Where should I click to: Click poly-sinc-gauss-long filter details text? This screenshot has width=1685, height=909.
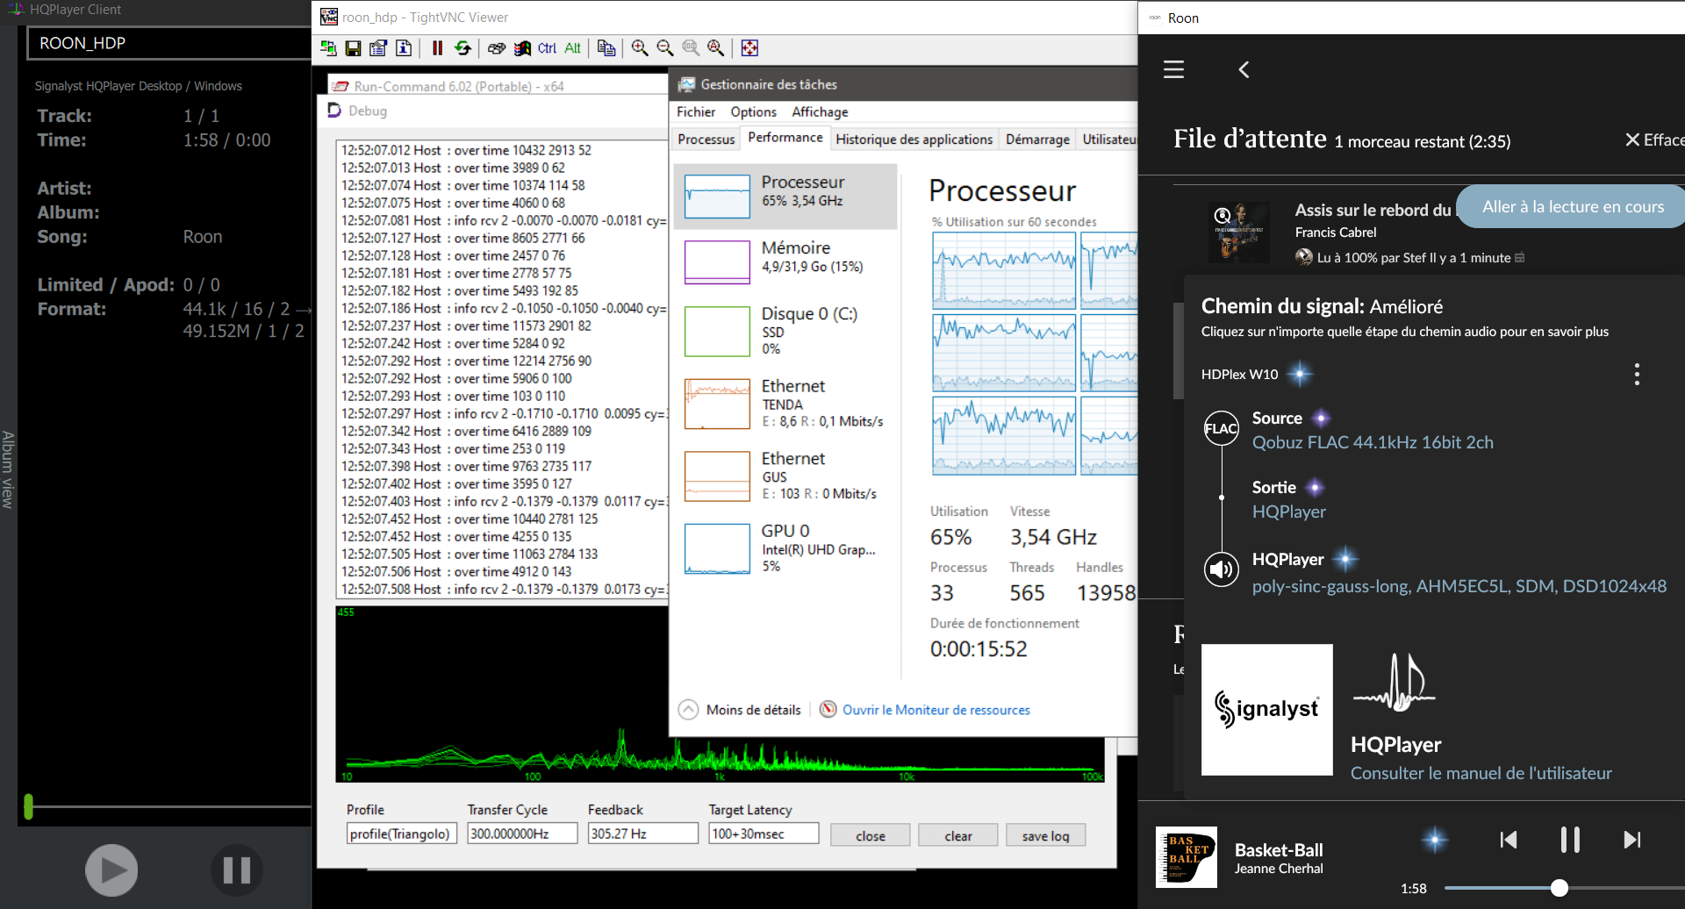click(x=1459, y=586)
